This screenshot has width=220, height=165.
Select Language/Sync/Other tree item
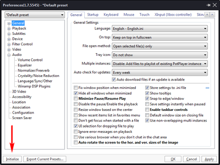(x=35, y=81)
